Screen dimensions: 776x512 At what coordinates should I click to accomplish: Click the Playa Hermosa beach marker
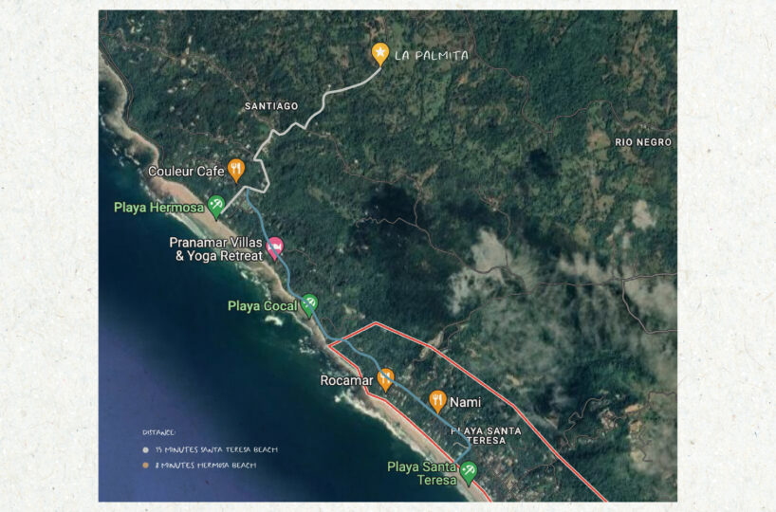(x=215, y=207)
